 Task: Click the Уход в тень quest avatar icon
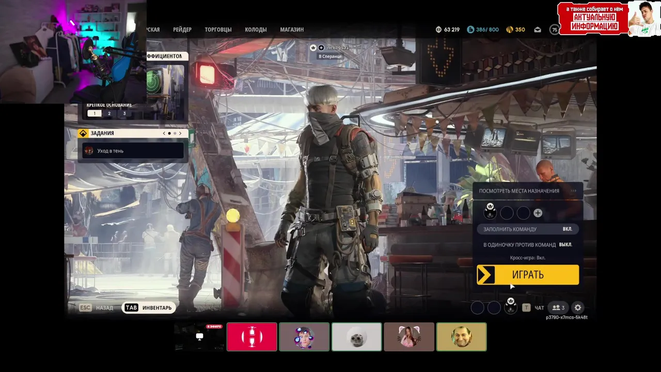tap(89, 151)
